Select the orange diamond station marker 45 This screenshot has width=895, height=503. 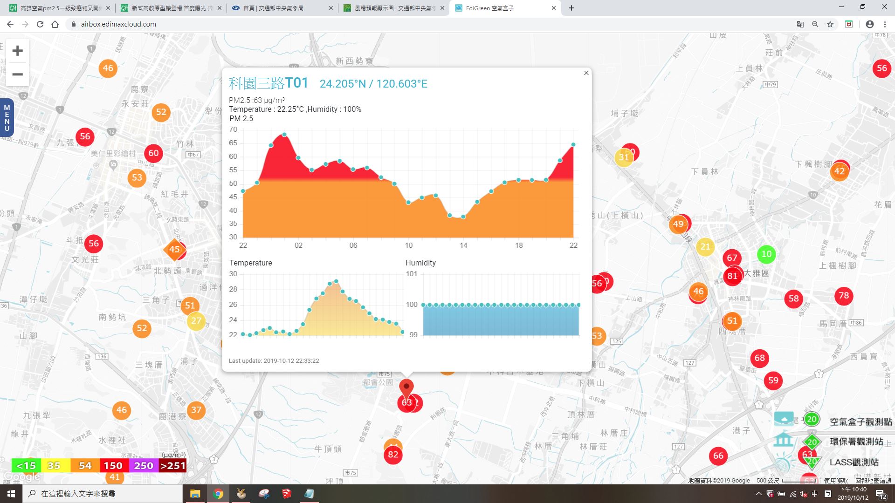click(x=174, y=249)
